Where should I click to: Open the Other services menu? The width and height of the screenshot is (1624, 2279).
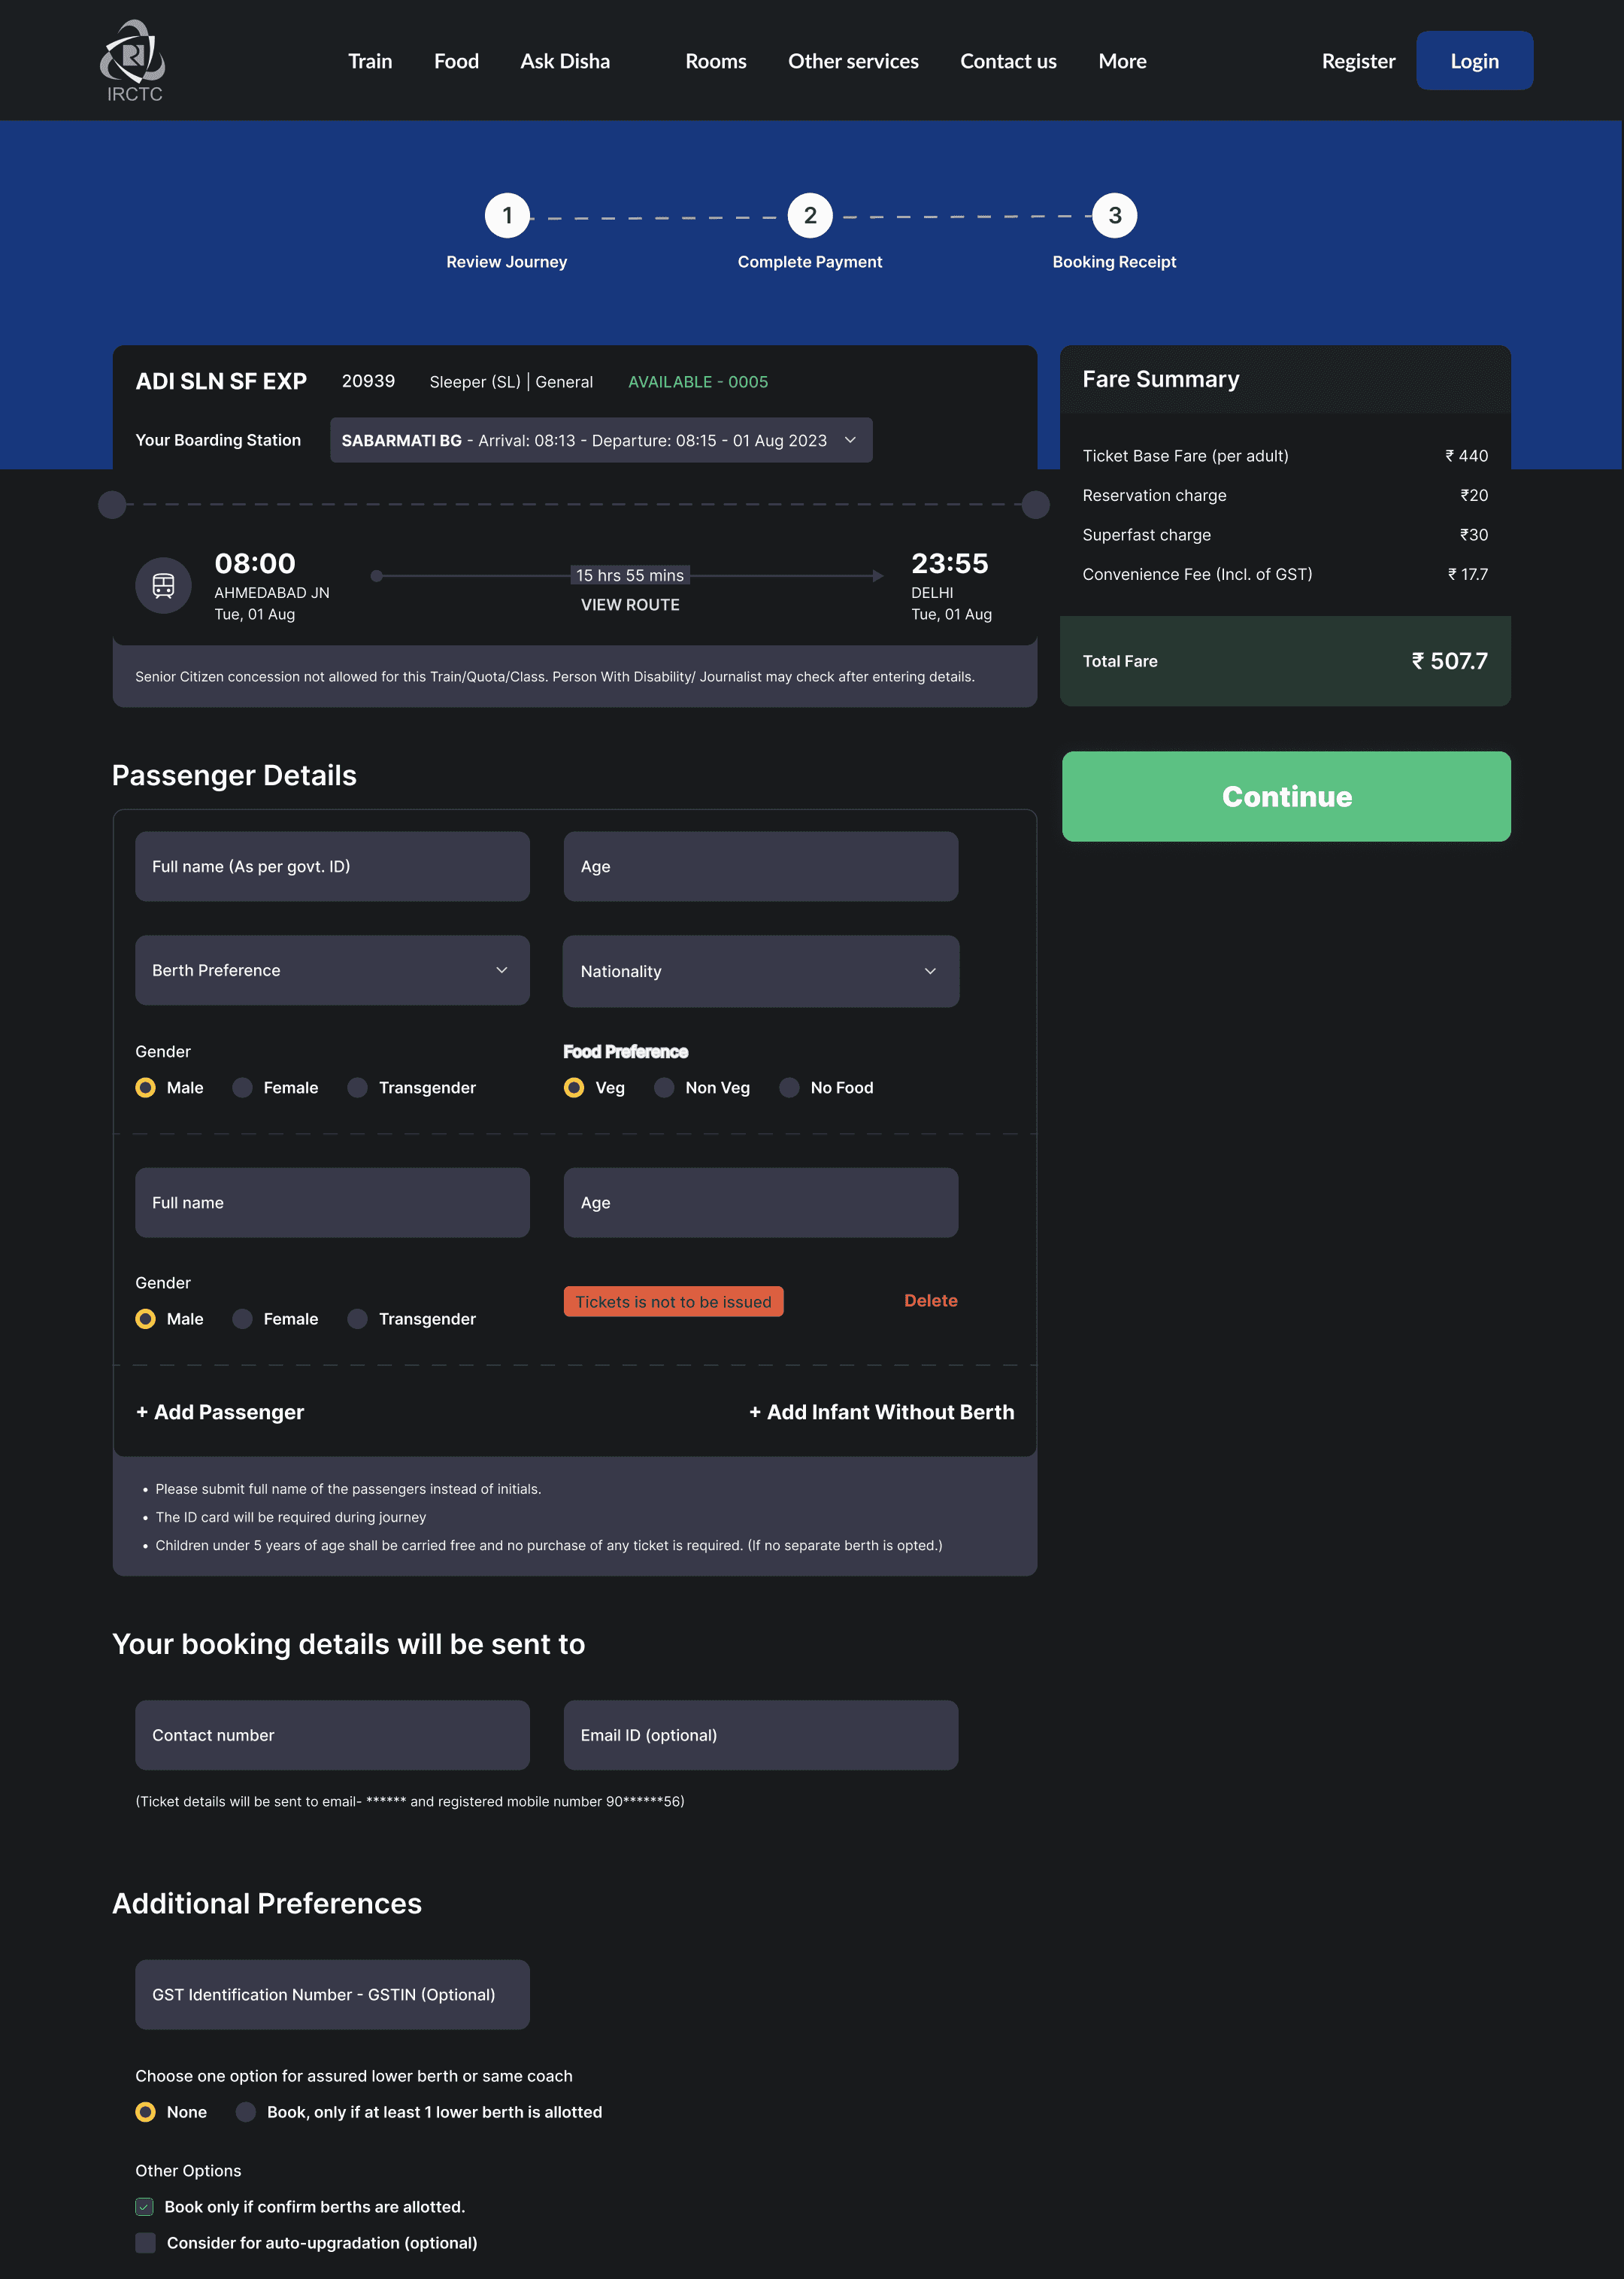(x=853, y=61)
